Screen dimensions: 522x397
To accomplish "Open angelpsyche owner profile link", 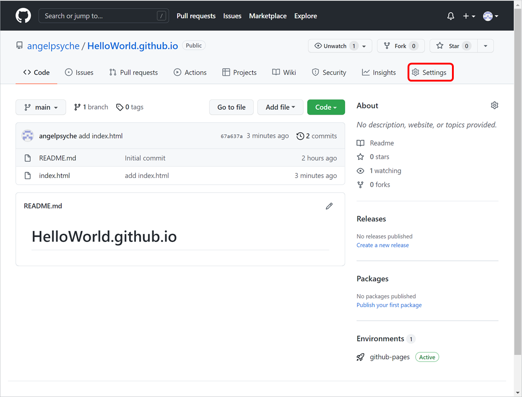I will pyautogui.click(x=53, y=46).
